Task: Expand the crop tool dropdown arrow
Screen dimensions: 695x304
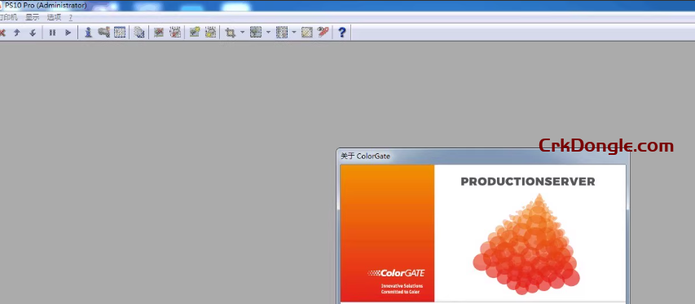Action: [242, 33]
